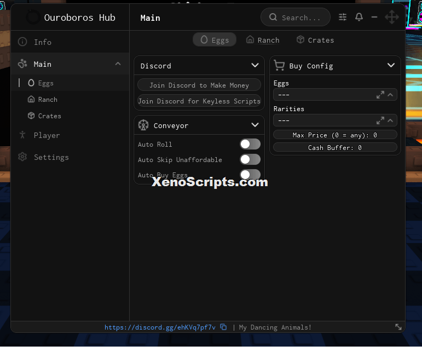
Task: Switch to the Eggs top tab
Action: 215,40
